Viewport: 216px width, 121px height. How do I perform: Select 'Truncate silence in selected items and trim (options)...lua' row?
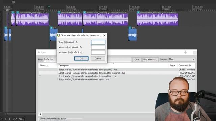117,73
